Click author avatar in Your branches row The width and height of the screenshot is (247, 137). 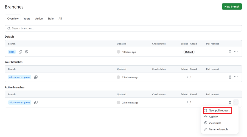119,77
